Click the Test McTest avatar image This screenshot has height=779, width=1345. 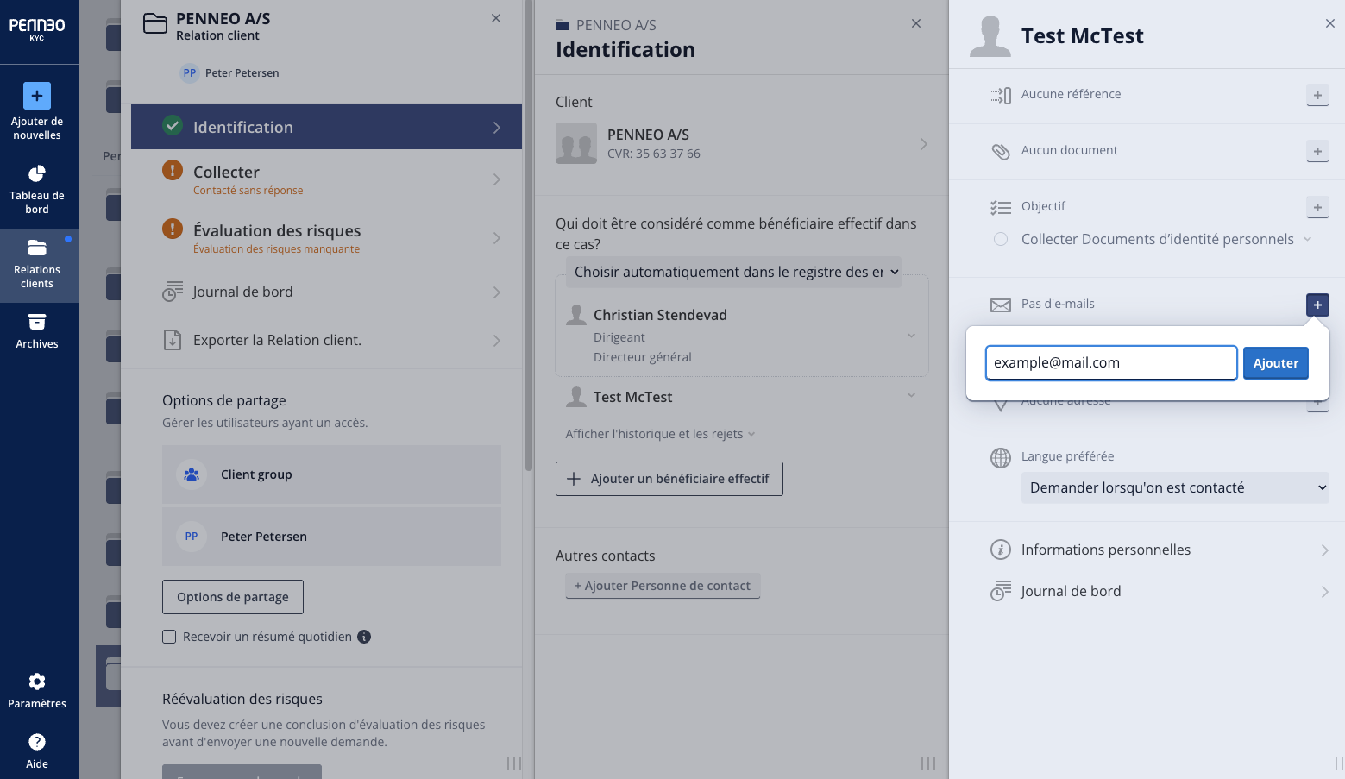(990, 36)
